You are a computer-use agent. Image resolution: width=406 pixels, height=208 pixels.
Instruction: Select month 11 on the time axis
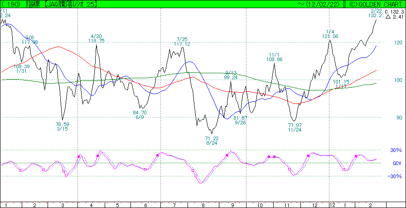point(287,205)
